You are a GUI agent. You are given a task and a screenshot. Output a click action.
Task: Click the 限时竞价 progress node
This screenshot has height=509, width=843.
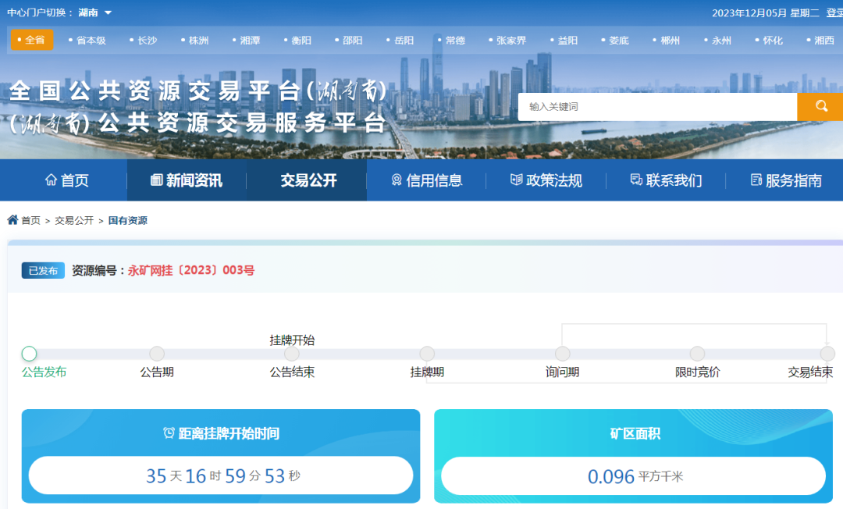697,354
